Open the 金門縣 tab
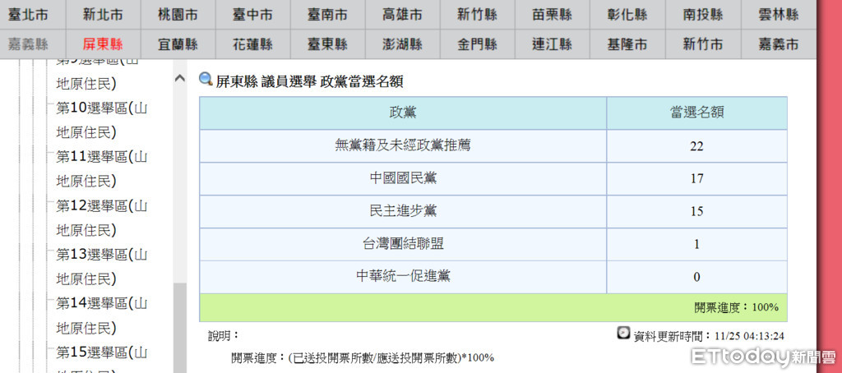This screenshot has height=373, width=842. [x=478, y=44]
